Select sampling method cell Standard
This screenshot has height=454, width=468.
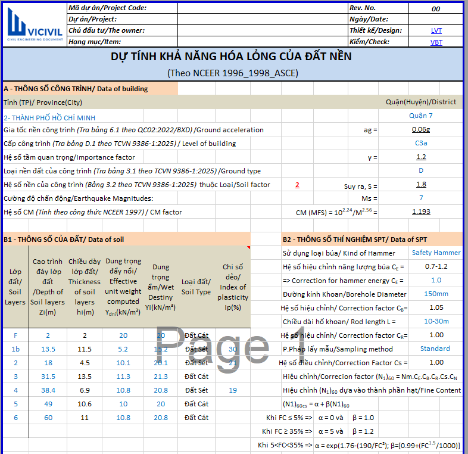click(435, 349)
